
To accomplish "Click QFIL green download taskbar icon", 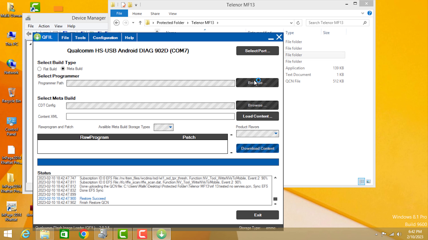I will point(162,234).
